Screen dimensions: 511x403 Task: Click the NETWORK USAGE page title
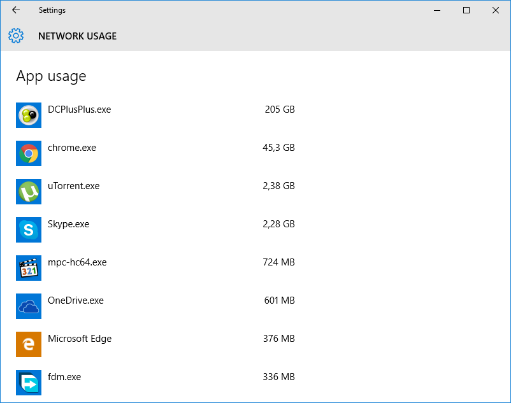click(77, 36)
